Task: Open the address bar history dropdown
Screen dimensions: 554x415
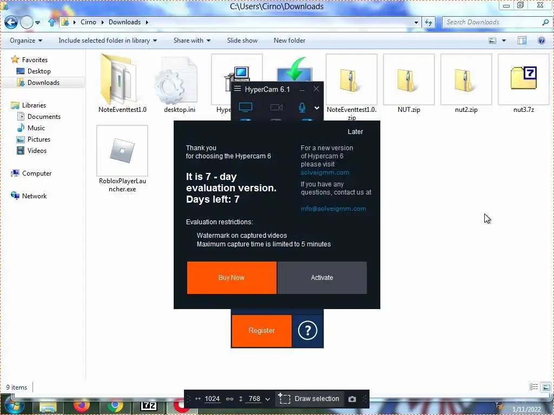Action: pyautogui.click(x=416, y=22)
